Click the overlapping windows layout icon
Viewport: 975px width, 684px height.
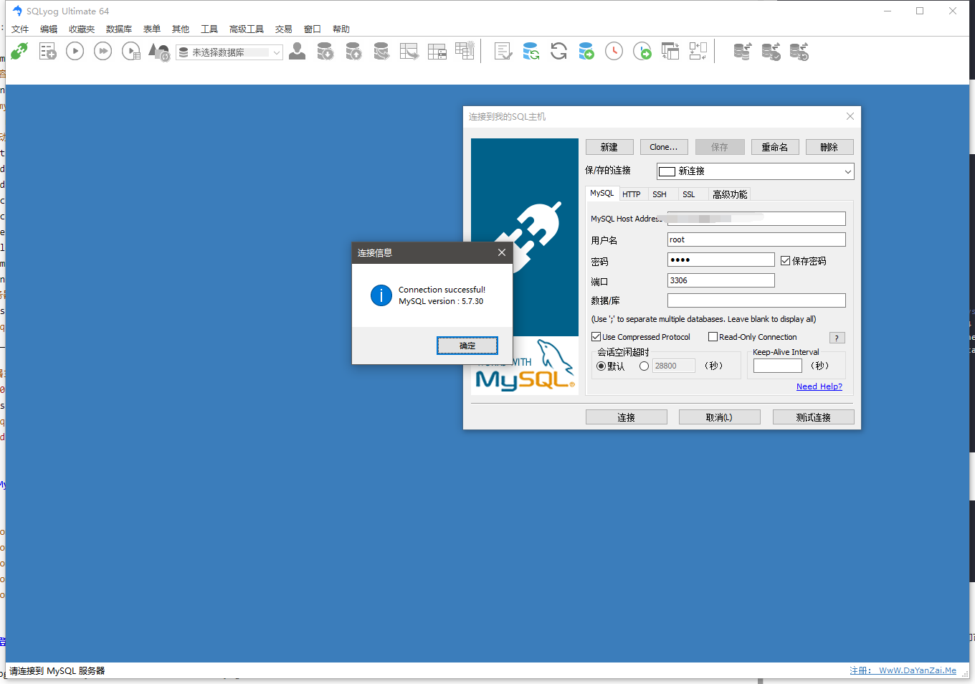670,52
